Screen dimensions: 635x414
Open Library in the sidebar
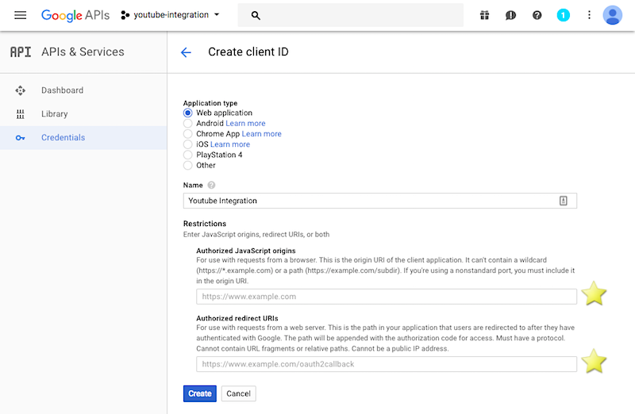[54, 114]
